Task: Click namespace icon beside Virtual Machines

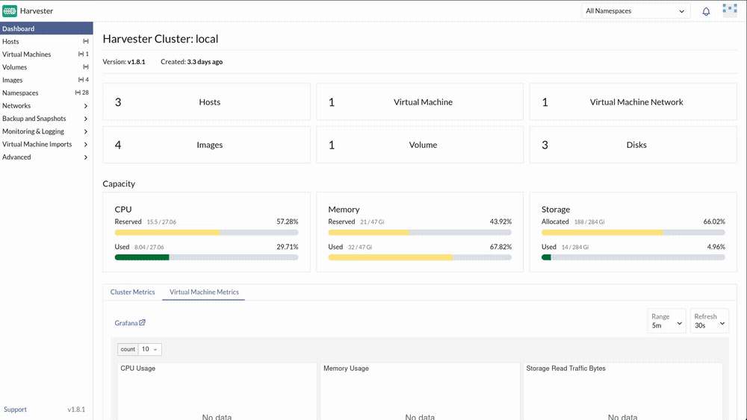Action: (81, 54)
